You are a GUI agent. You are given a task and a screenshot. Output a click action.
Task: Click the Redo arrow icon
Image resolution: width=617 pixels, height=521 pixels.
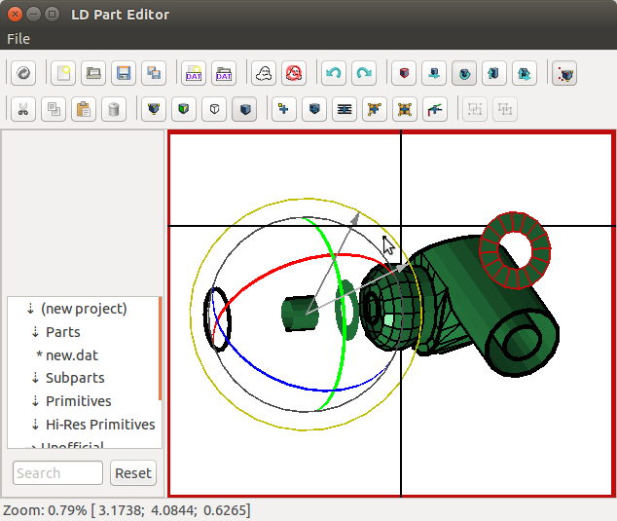tap(364, 73)
